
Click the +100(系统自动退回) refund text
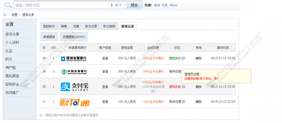(x=153, y=89)
